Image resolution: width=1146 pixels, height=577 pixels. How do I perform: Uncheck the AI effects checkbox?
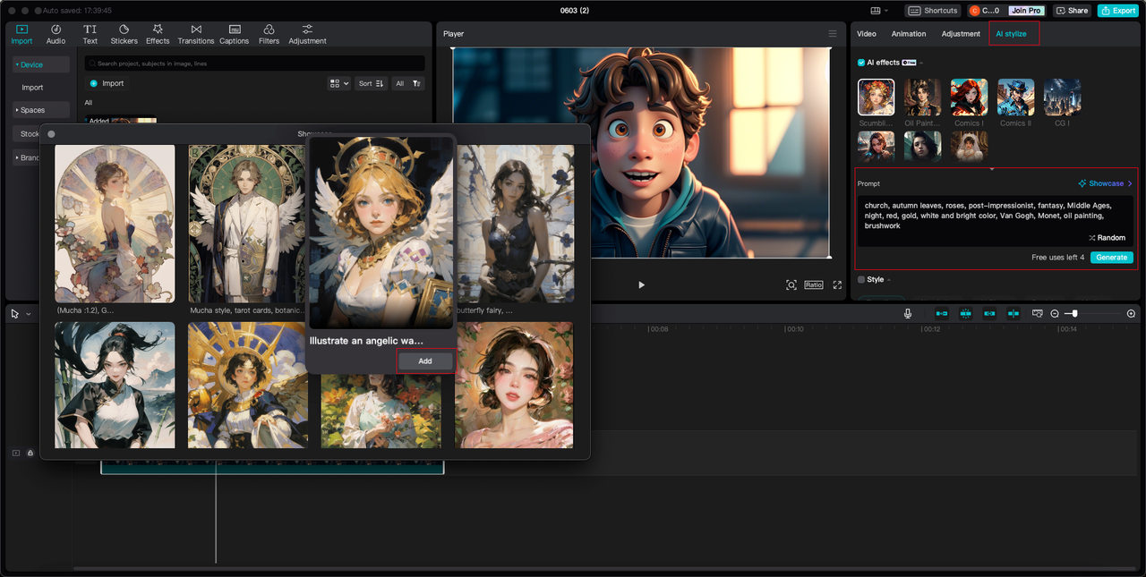tap(861, 63)
